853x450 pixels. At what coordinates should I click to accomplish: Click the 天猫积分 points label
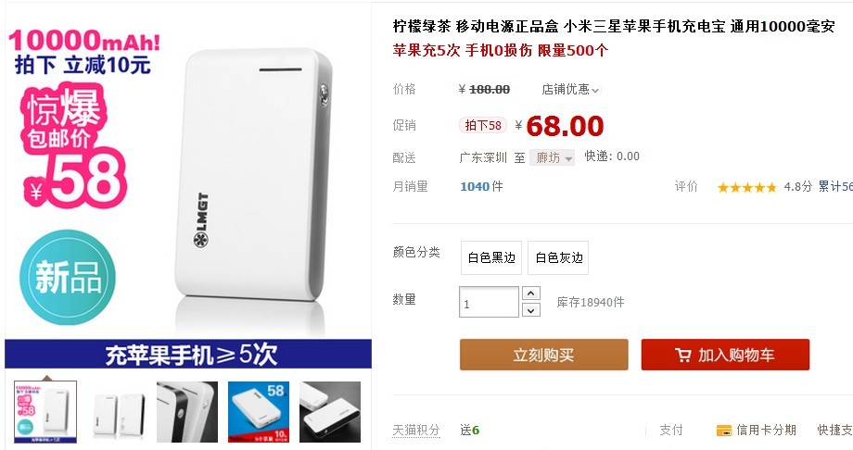click(416, 431)
